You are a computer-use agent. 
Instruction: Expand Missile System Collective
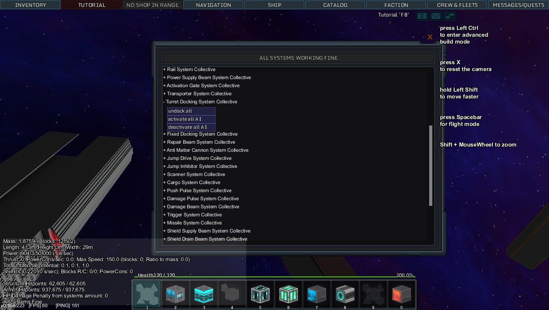(194, 223)
